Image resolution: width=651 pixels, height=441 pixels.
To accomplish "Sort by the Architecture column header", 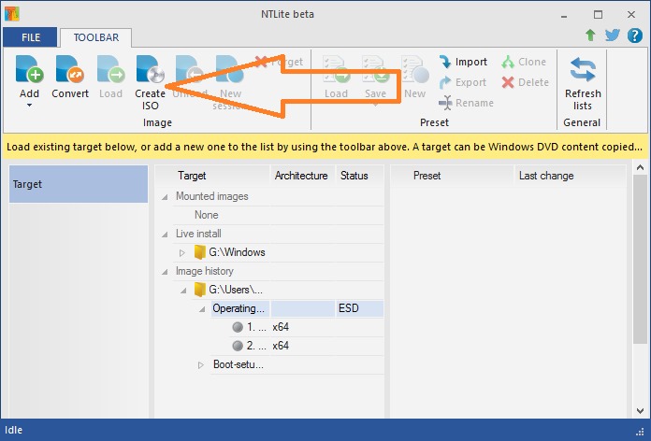I will (300, 175).
